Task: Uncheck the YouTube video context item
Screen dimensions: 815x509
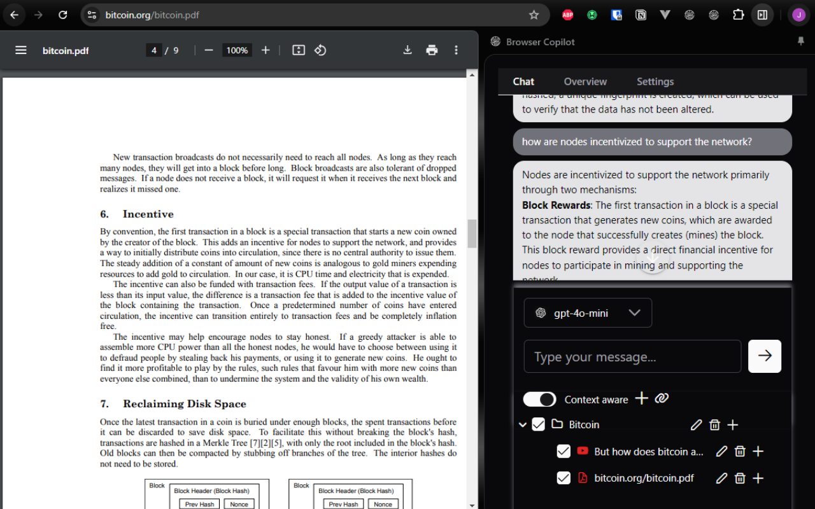Action: 563,451
